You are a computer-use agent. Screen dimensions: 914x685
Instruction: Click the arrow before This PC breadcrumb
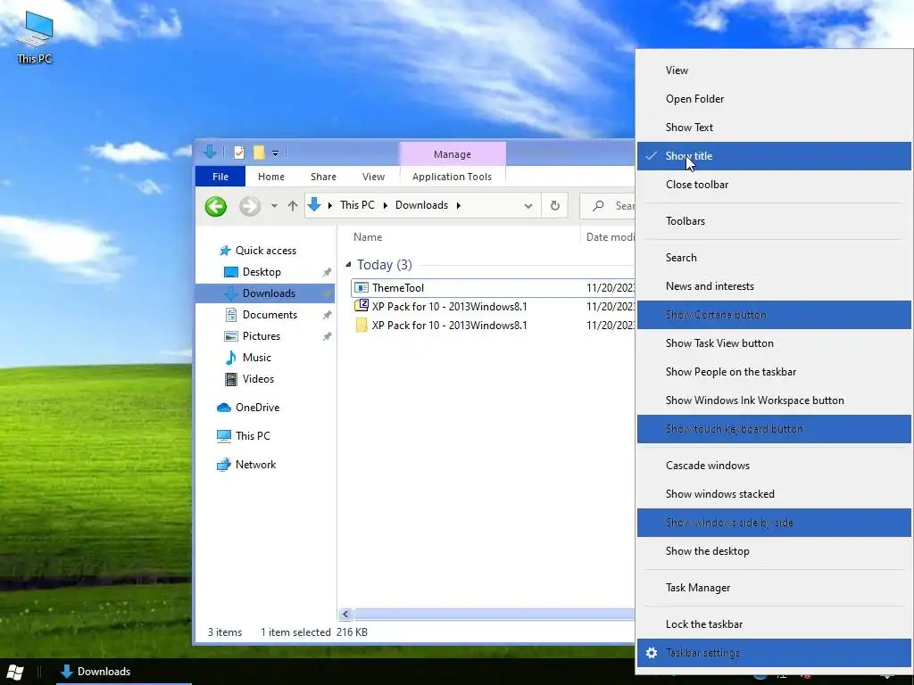tap(330, 206)
